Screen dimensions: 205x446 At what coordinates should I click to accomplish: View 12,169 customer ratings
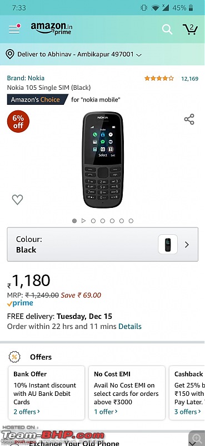coord(189,79)
